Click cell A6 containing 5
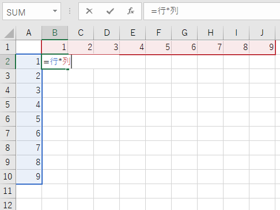 (x=29, y=119)
